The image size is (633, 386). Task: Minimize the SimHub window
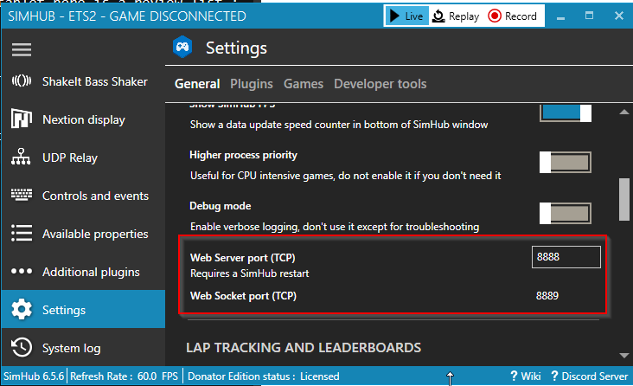tap(560, 16)
